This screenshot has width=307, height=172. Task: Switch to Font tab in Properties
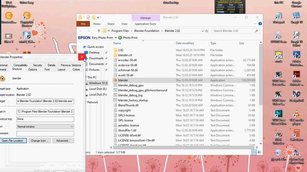pyautogui.click(x=47, y=69)
